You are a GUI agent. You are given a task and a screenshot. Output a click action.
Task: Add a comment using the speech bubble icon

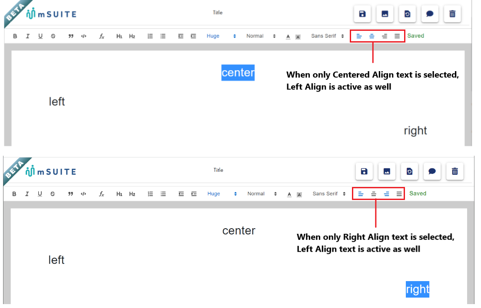pos(430,13)
